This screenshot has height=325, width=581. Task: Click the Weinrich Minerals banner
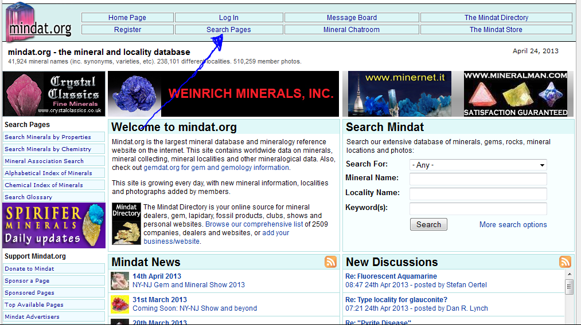(x=224, y=94)
